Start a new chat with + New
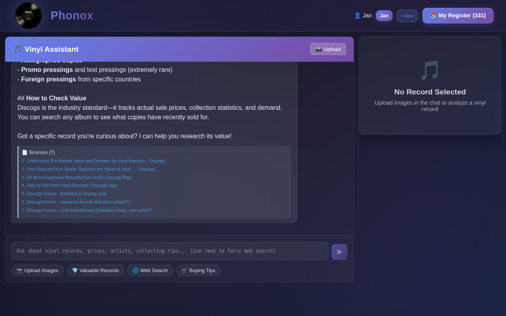The height and width of the screenshot is (316, 506). coord(407,15)
